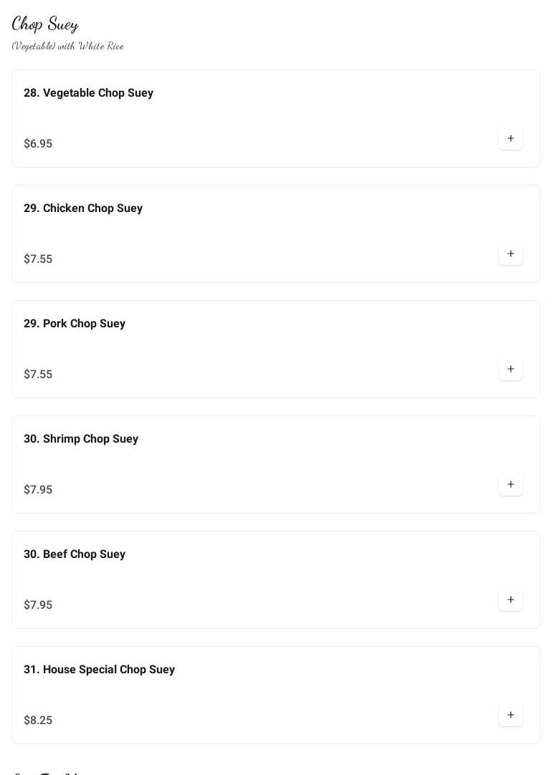Add House Special Chop Suey with plus
Image resolution: width=552 pixels, height=775 pixels.
point(510,715)
